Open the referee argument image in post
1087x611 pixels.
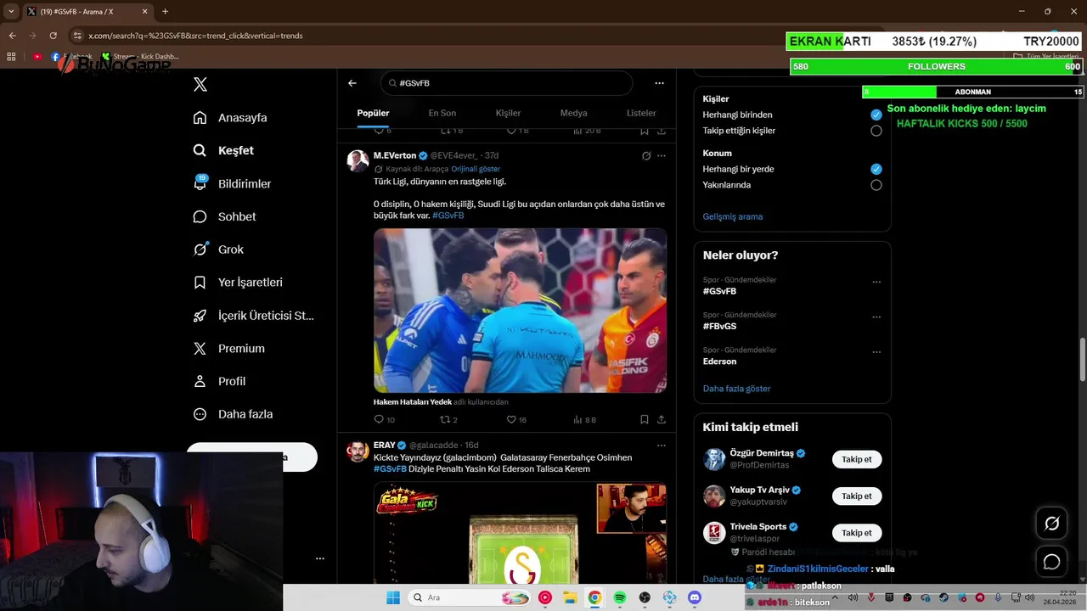point(520,311)
